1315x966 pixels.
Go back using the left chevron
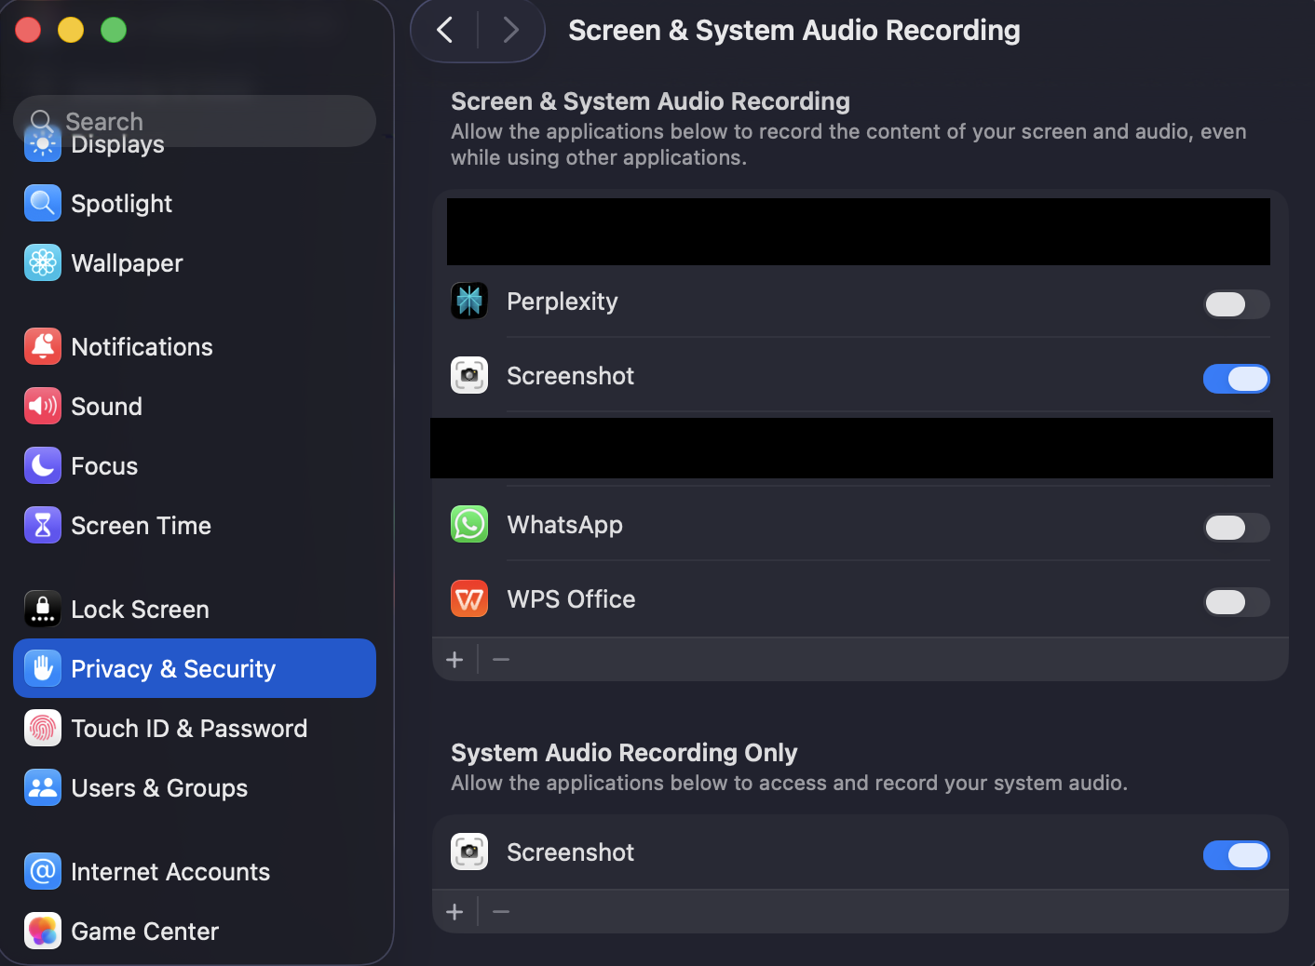445,31
